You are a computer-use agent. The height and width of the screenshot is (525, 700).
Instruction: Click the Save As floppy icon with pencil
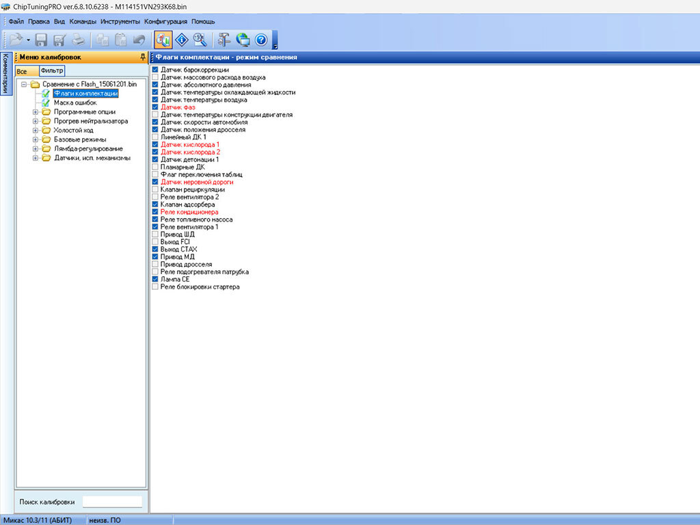click(59, 40)
